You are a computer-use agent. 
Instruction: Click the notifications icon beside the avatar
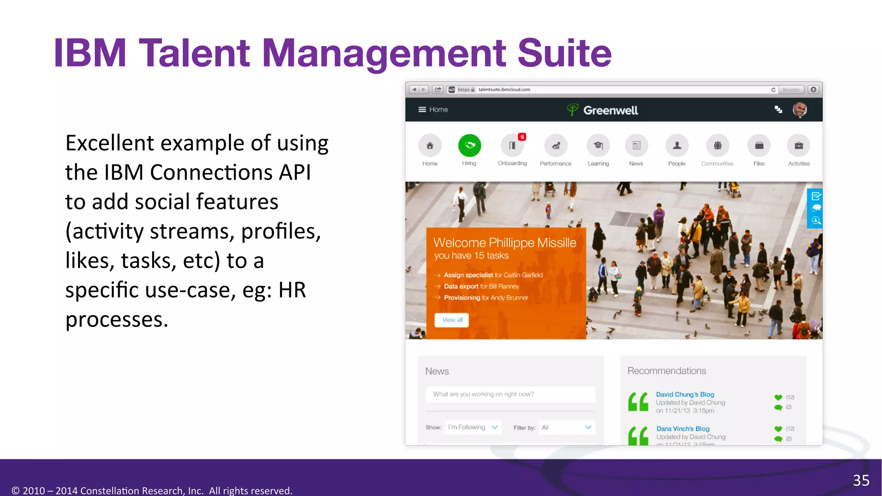click(x=778, y=109)
